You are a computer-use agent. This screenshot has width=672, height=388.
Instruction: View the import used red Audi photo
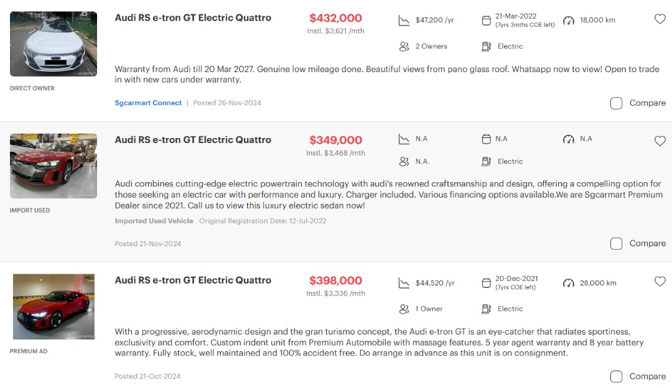tap(54, 166)
